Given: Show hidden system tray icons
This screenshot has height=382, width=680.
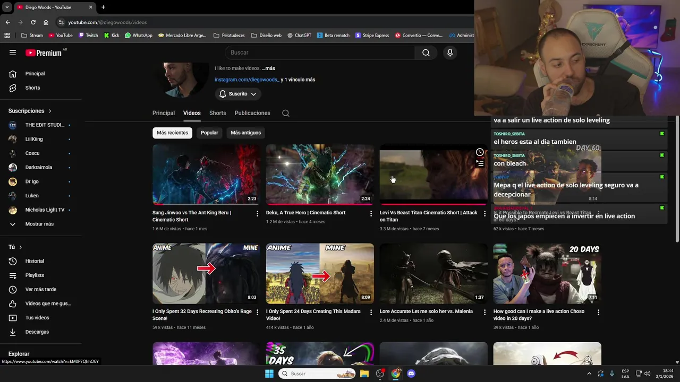Looking at the screenshot, I should pos(589,374).
